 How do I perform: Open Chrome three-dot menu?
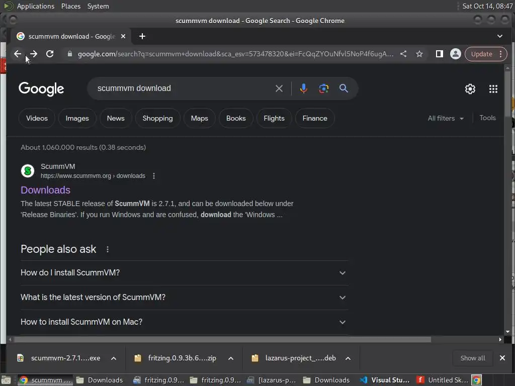coord(500,54)
